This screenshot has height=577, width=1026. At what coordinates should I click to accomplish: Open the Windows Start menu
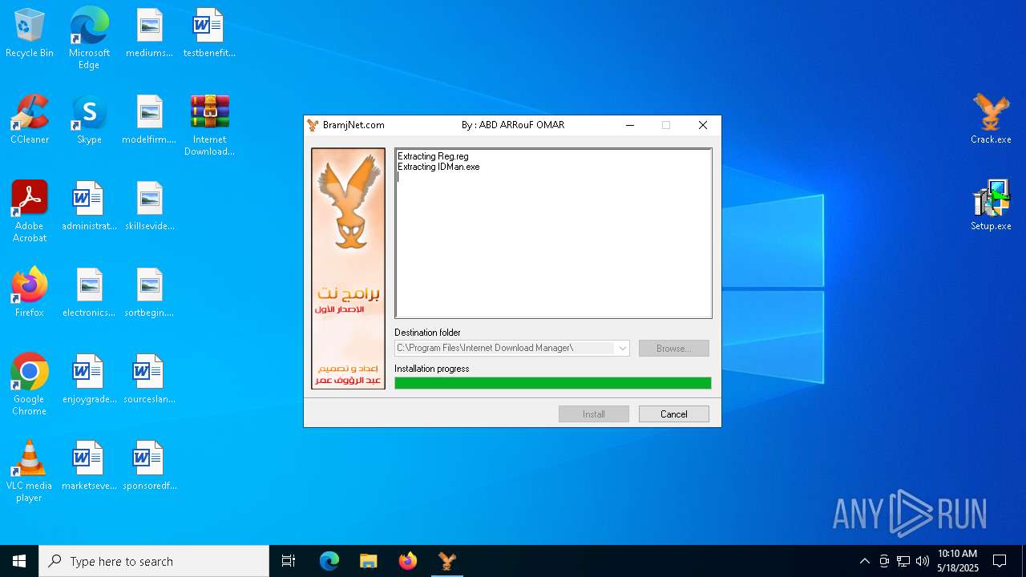coord(19,561)
